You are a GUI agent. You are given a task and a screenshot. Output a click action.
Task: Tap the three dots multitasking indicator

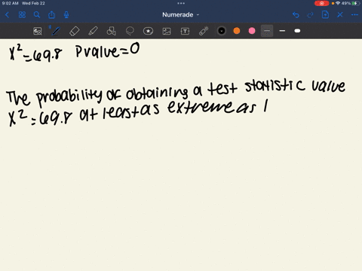[181, 3]
